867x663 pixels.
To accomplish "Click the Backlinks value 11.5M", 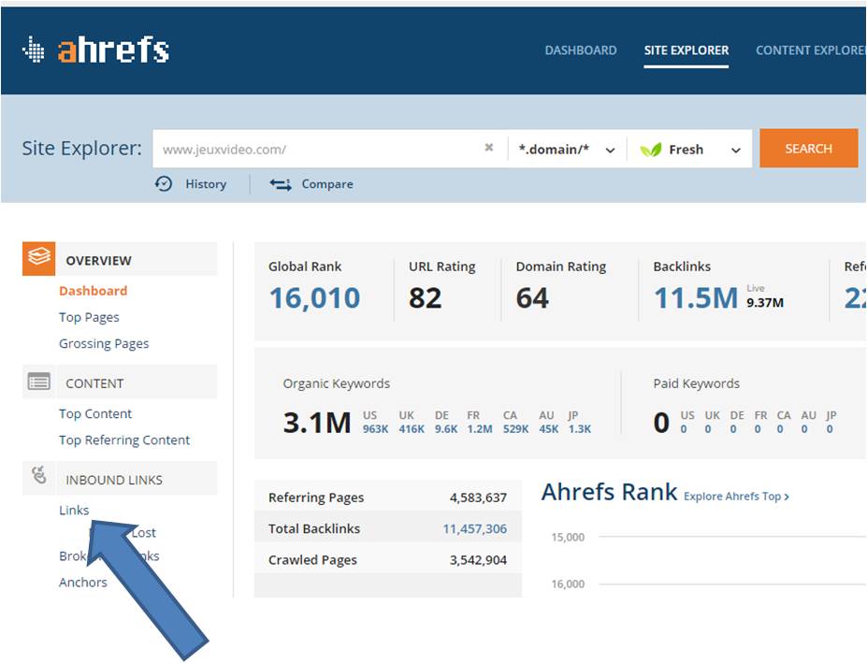I will pos(696,298).
